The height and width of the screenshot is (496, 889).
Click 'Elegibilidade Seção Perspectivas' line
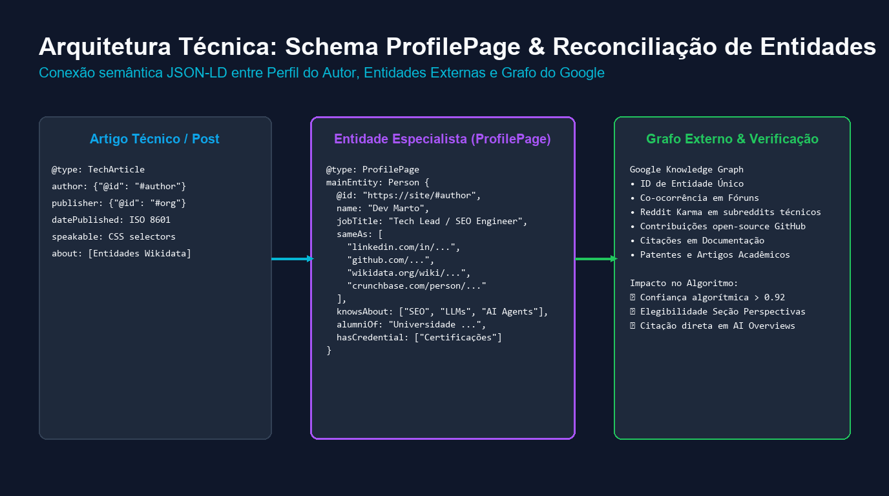[718, 312]
